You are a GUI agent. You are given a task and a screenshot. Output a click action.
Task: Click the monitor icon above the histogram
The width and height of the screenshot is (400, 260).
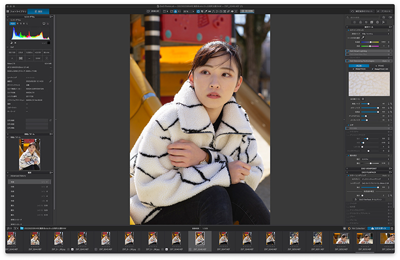44,23
